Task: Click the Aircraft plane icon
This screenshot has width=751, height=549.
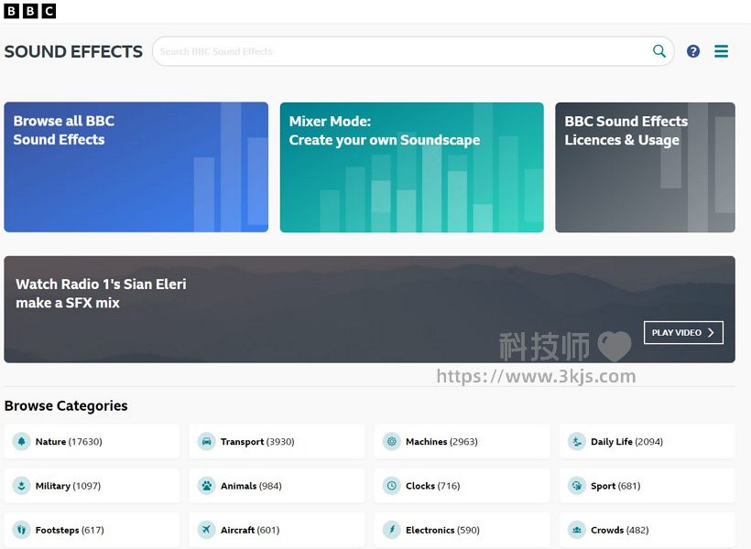Action: pyautogui.click(x=206, y=530)
